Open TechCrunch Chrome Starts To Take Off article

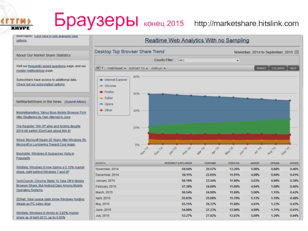(50, 186)
